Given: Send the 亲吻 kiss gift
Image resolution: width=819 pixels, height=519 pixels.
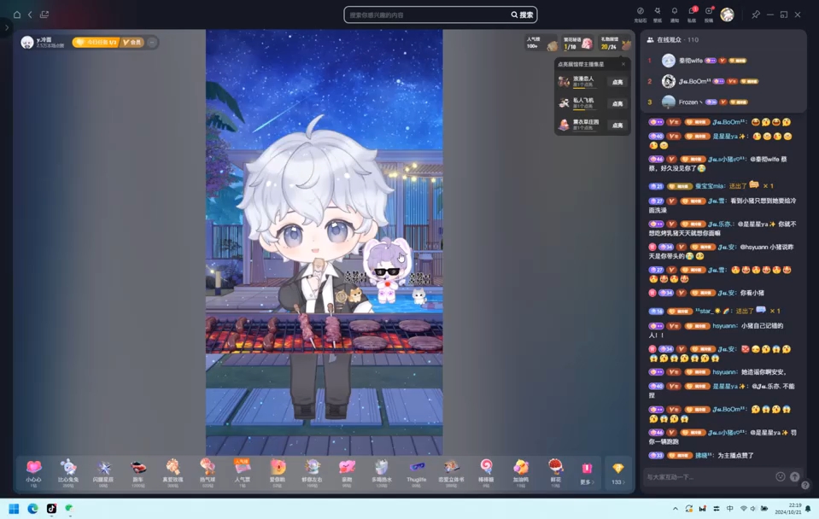Looking at the screenshot, I should tap(347, 473).
